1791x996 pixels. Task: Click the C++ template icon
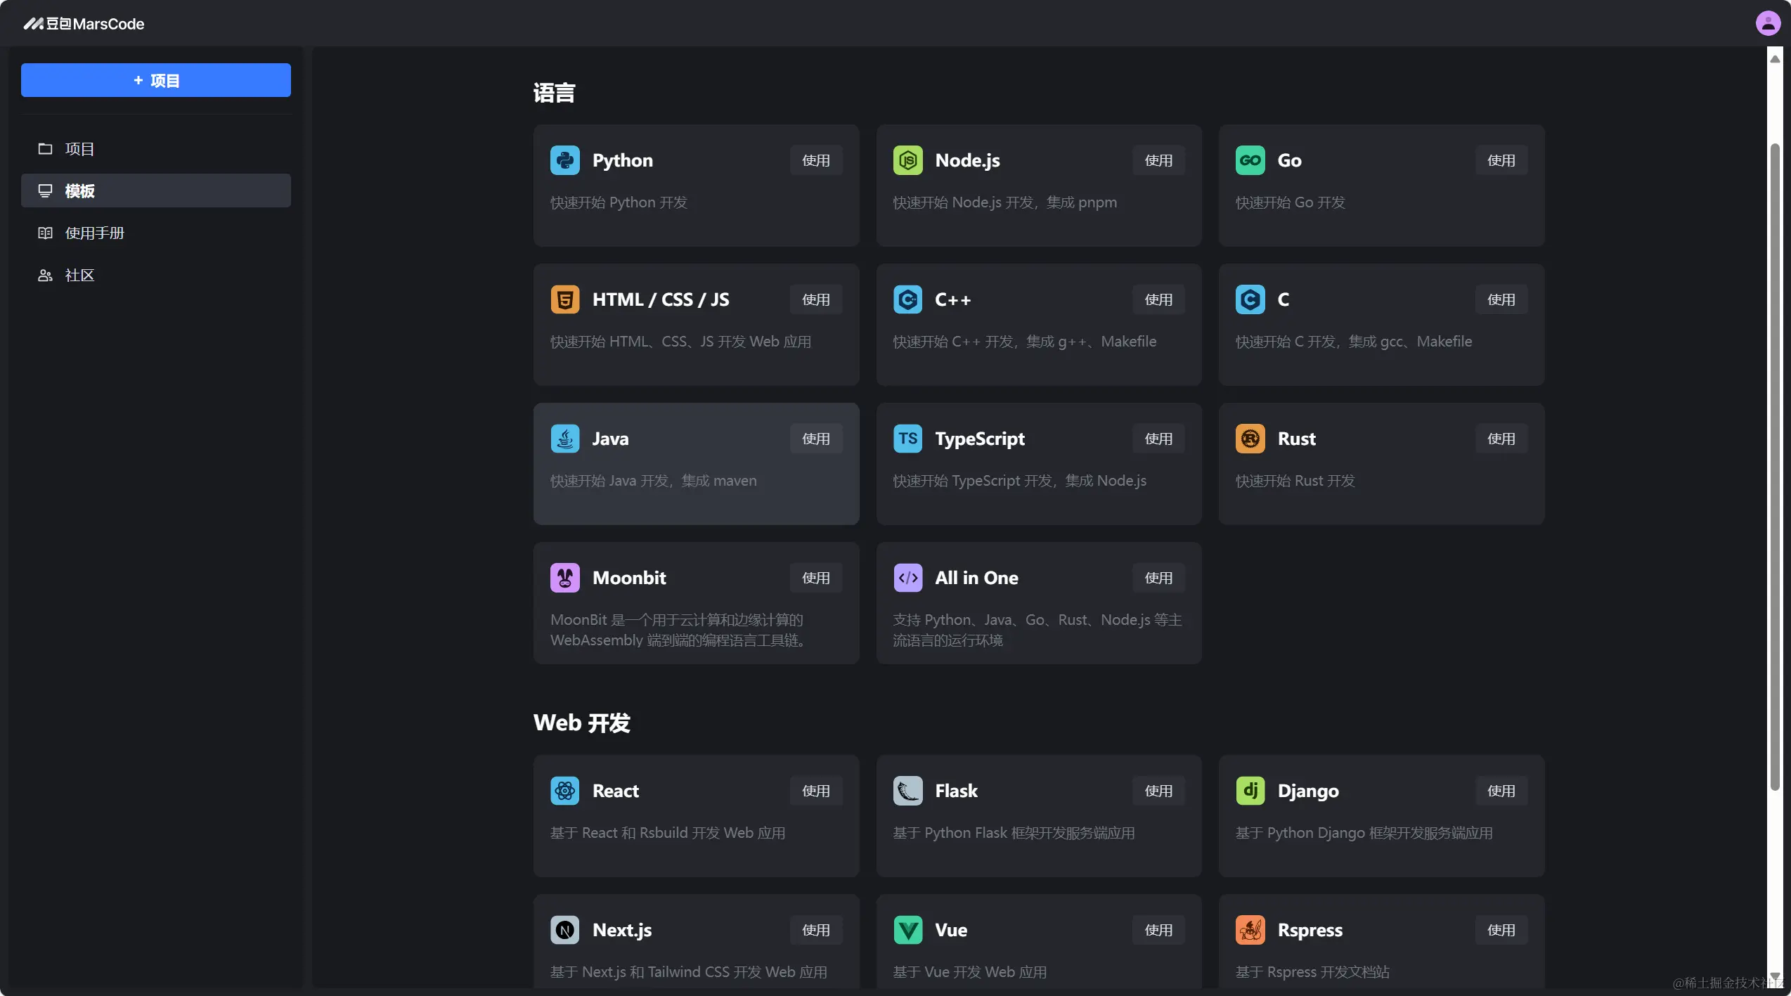[x=907, y=299]
